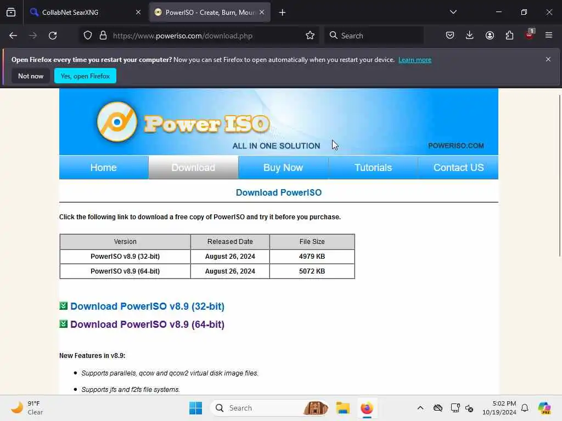562x421 pixels.
Task: Click the Not now button
Action: click(31, 76)
